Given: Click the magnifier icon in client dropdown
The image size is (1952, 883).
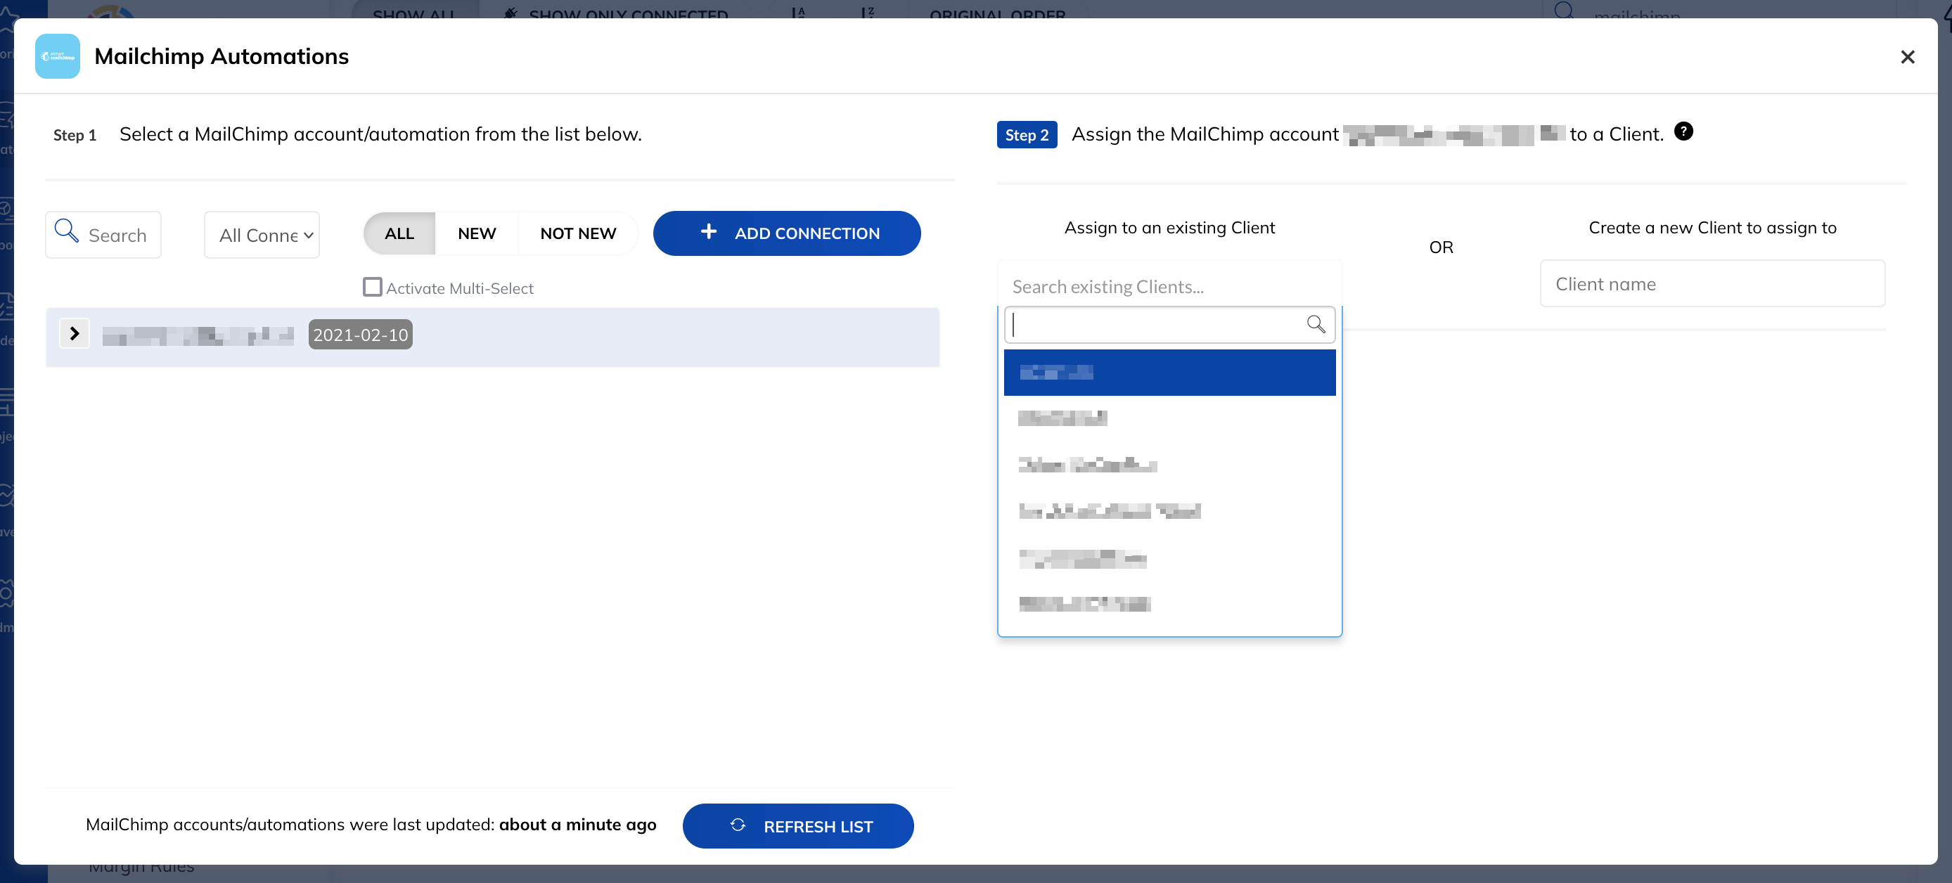Looking at the screenshot, I should 1316,324.
